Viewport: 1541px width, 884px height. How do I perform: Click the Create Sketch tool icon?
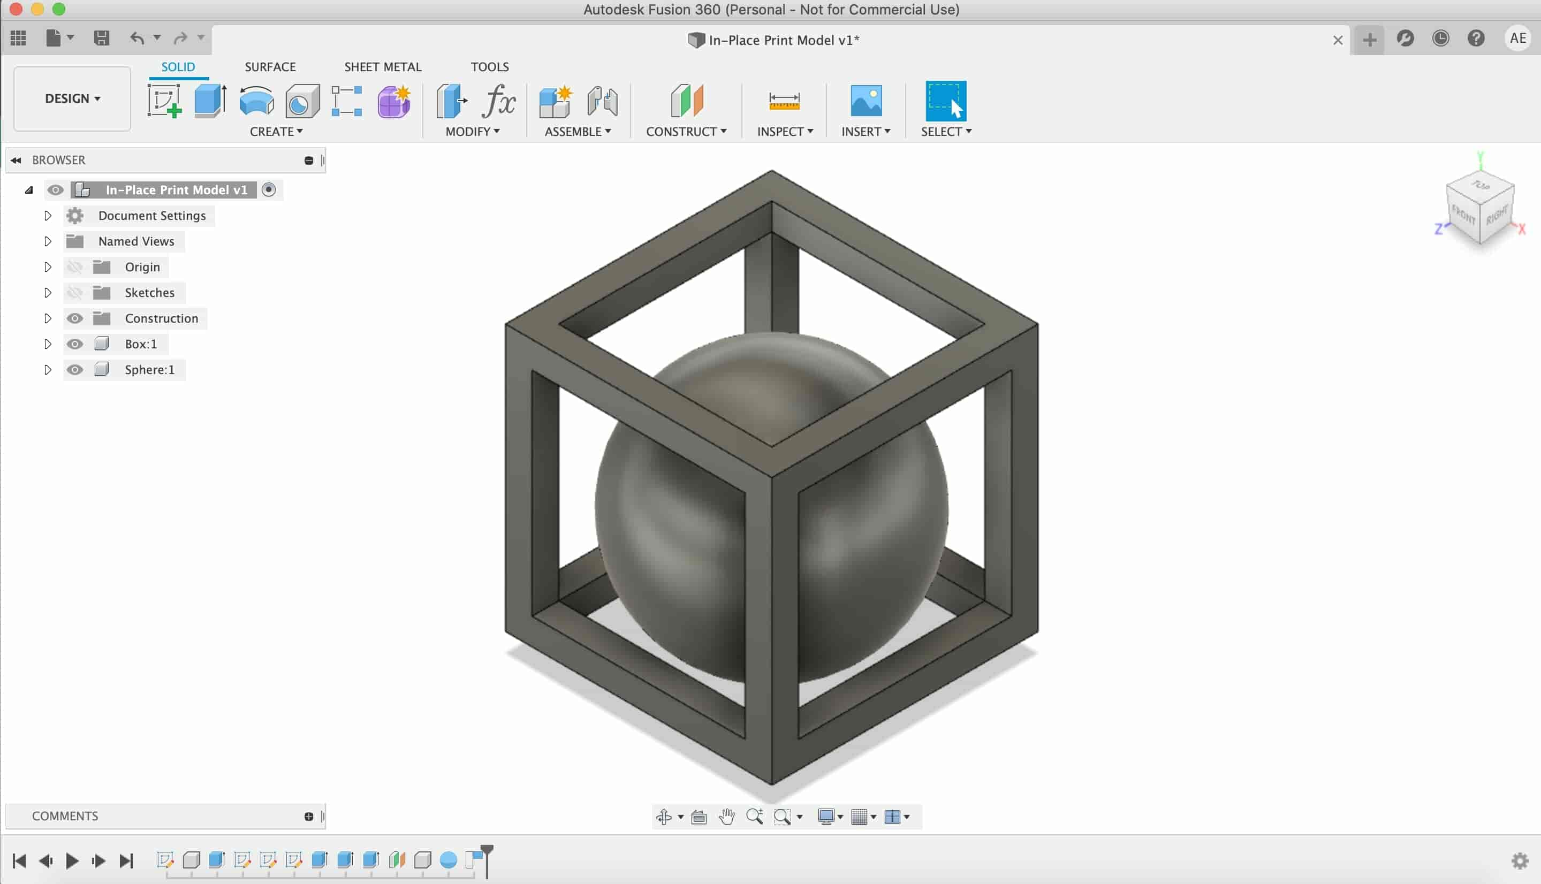(164, 101)
